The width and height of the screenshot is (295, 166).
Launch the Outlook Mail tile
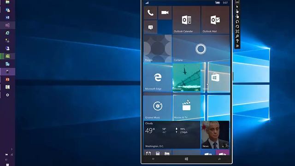215,20
